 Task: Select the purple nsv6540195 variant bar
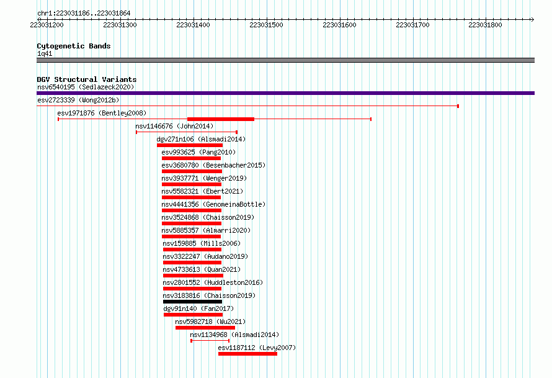click(x=285, y=93)
